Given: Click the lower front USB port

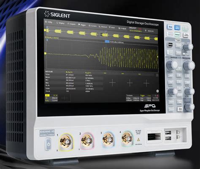Looking at the screenshot, I should [168, 138].
